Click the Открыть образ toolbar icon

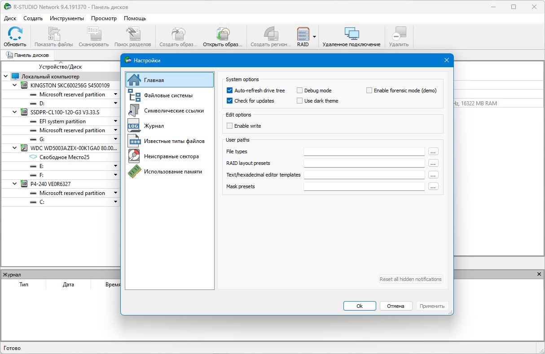222,34
